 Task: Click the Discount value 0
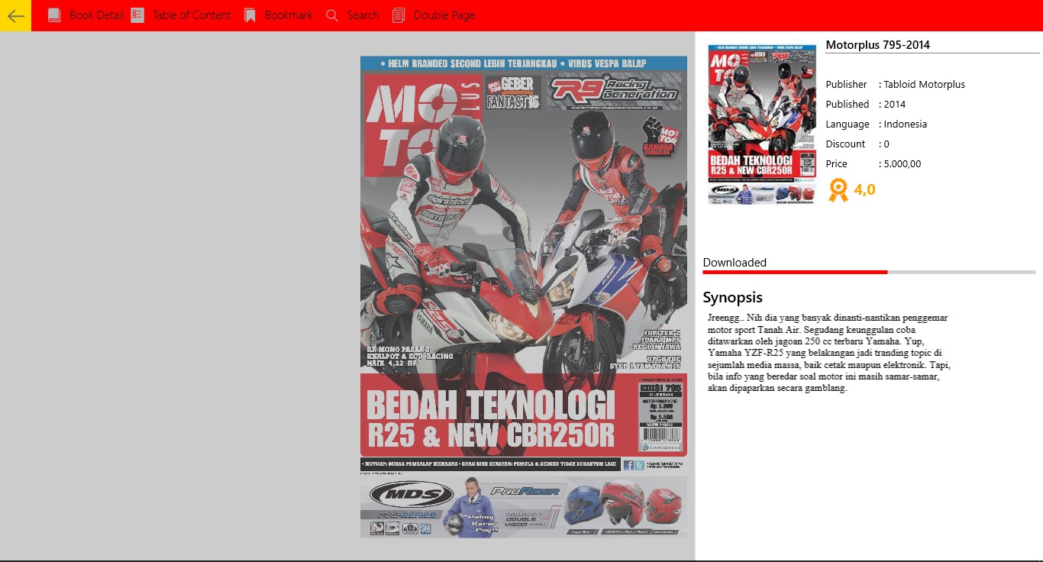(886, 144)
